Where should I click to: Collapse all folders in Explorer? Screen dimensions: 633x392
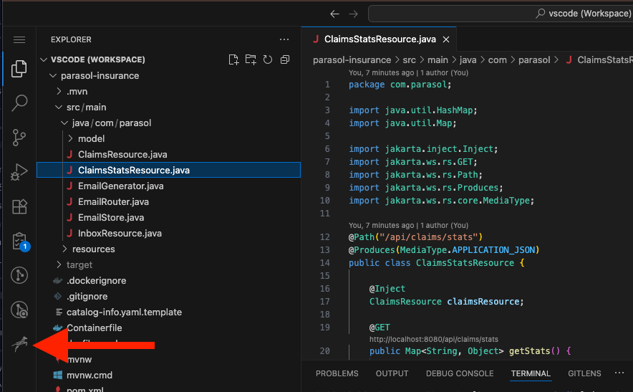tap(285, 59)
